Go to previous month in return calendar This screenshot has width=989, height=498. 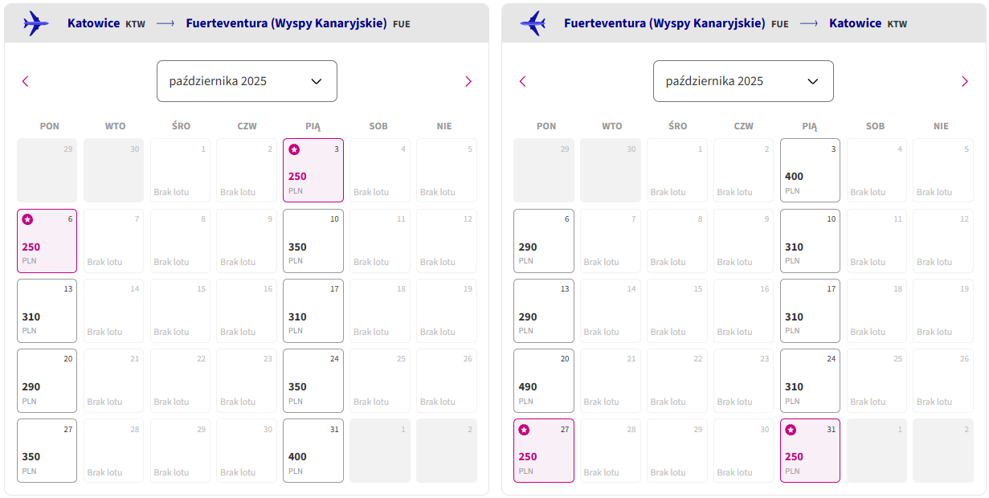point(522,81)
